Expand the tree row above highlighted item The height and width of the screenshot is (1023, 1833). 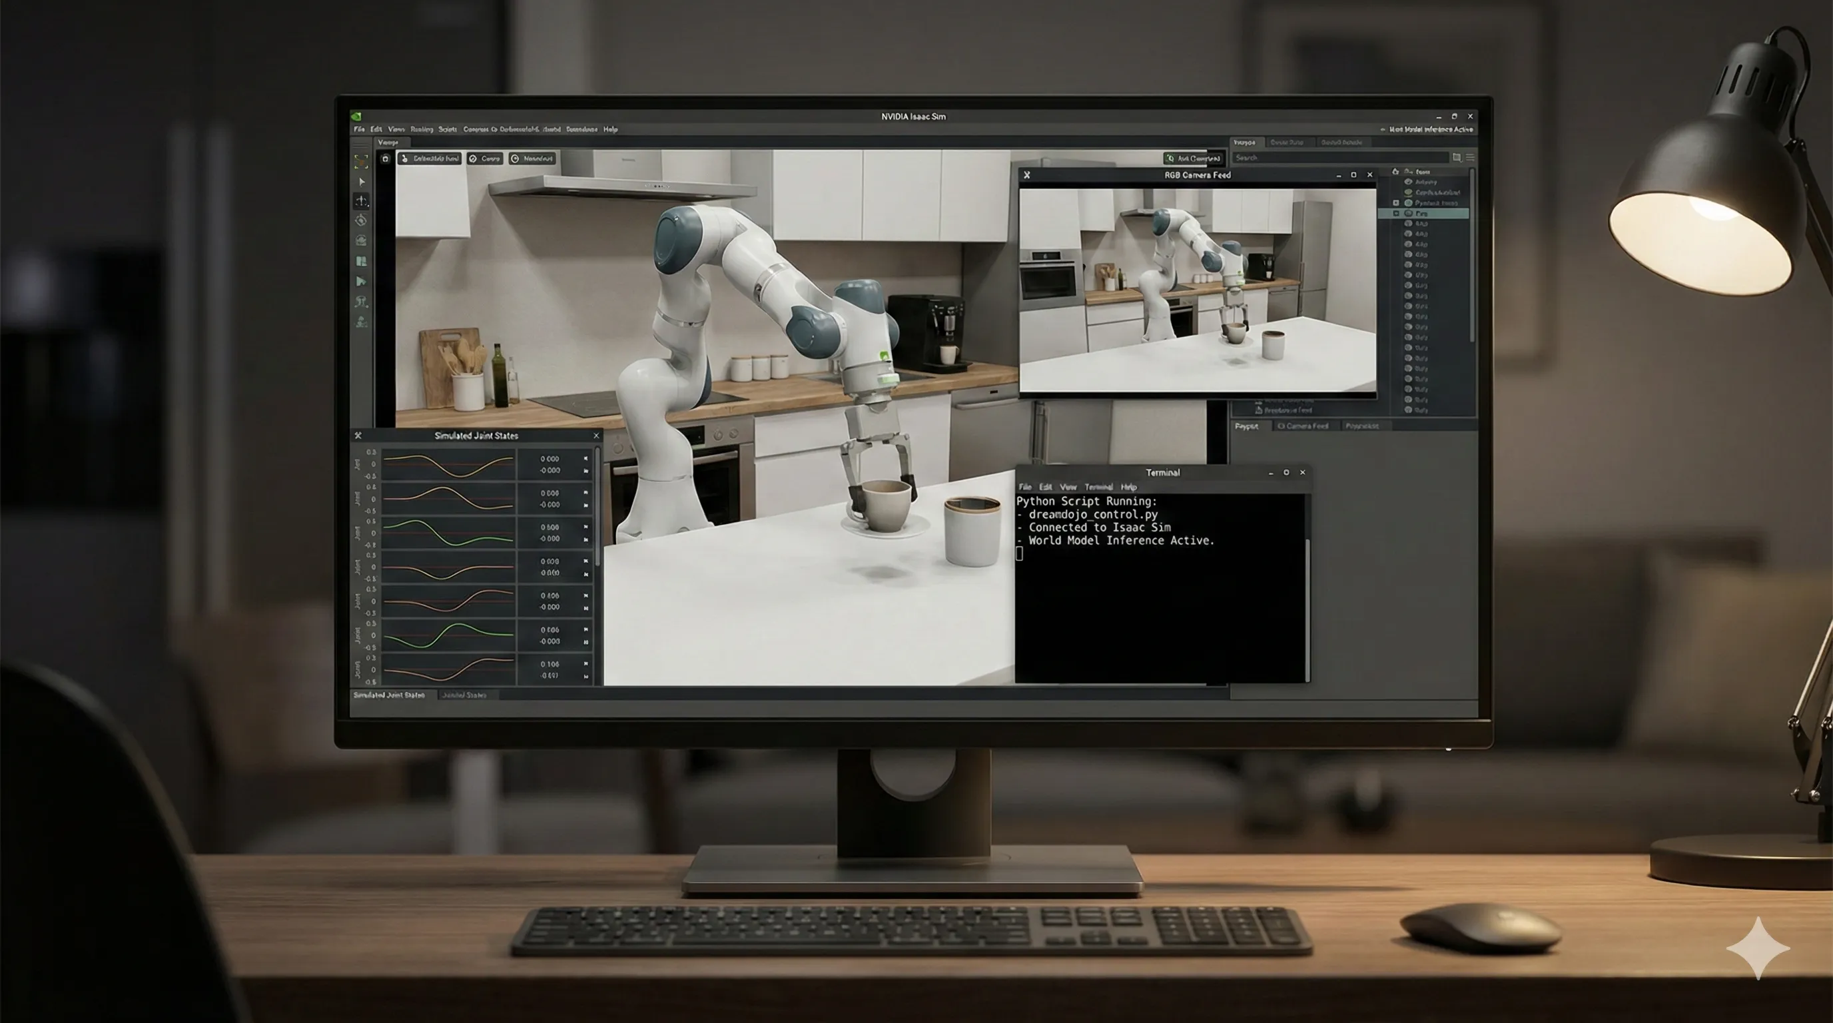click(1396, 202)
